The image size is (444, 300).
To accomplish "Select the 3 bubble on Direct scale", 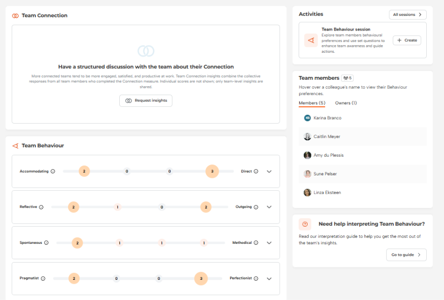I will (212, 171).
